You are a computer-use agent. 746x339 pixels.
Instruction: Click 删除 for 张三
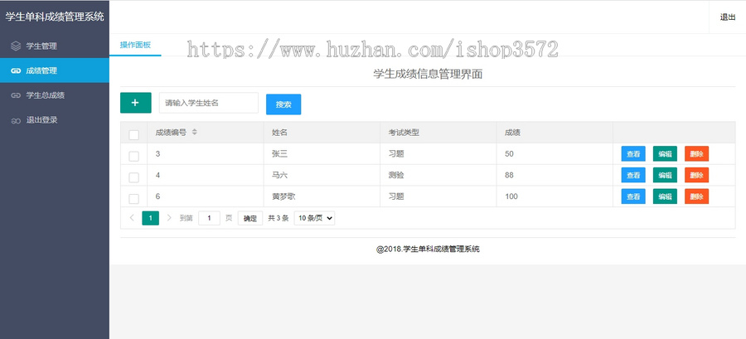pos(696,154)
